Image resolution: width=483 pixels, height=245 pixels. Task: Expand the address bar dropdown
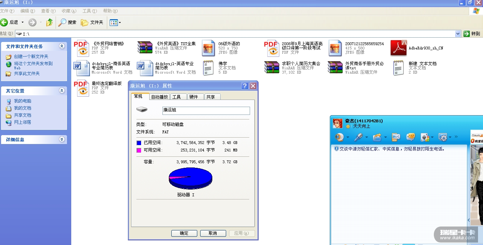pos(458,34)
